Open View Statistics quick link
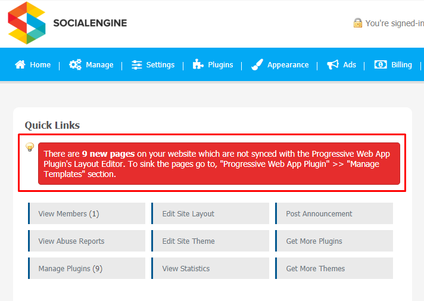This screenshot has width=424, height=301. 210,268
